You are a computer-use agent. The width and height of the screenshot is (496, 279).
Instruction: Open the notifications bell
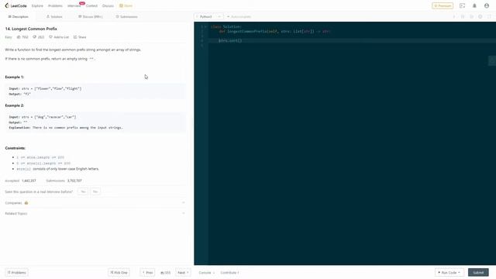tap(474, 5)
